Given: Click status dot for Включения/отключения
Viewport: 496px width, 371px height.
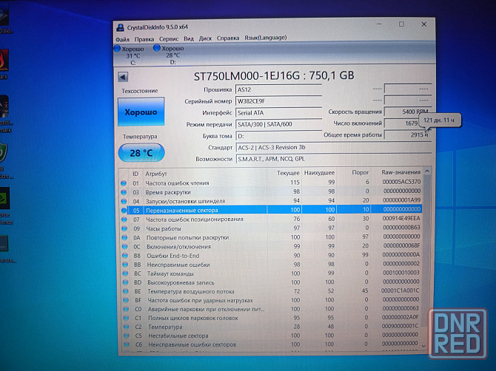Looking at the screenshot, I should [x=125, y=247].
